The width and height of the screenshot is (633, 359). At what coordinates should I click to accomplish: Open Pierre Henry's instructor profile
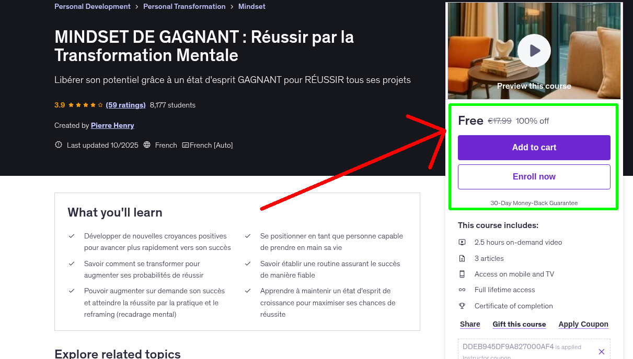click(112, 125)
